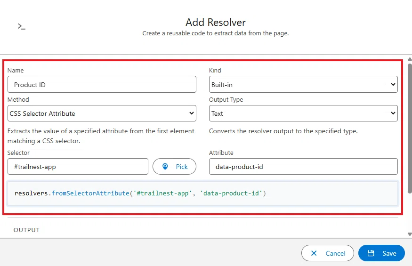Open the Method dropdown showing CSS Selector Attribute
The width and height of the screenshot is (412, 266).
(102, 113)
